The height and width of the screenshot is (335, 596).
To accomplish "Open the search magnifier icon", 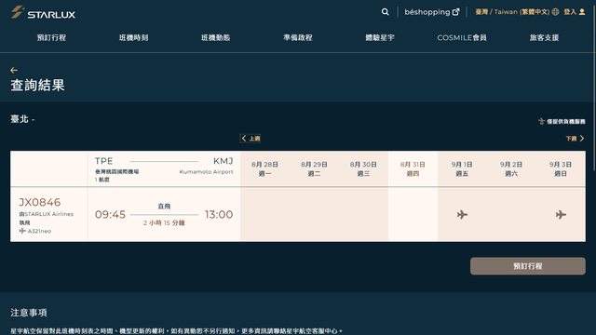I will click(x=385, y=12).
